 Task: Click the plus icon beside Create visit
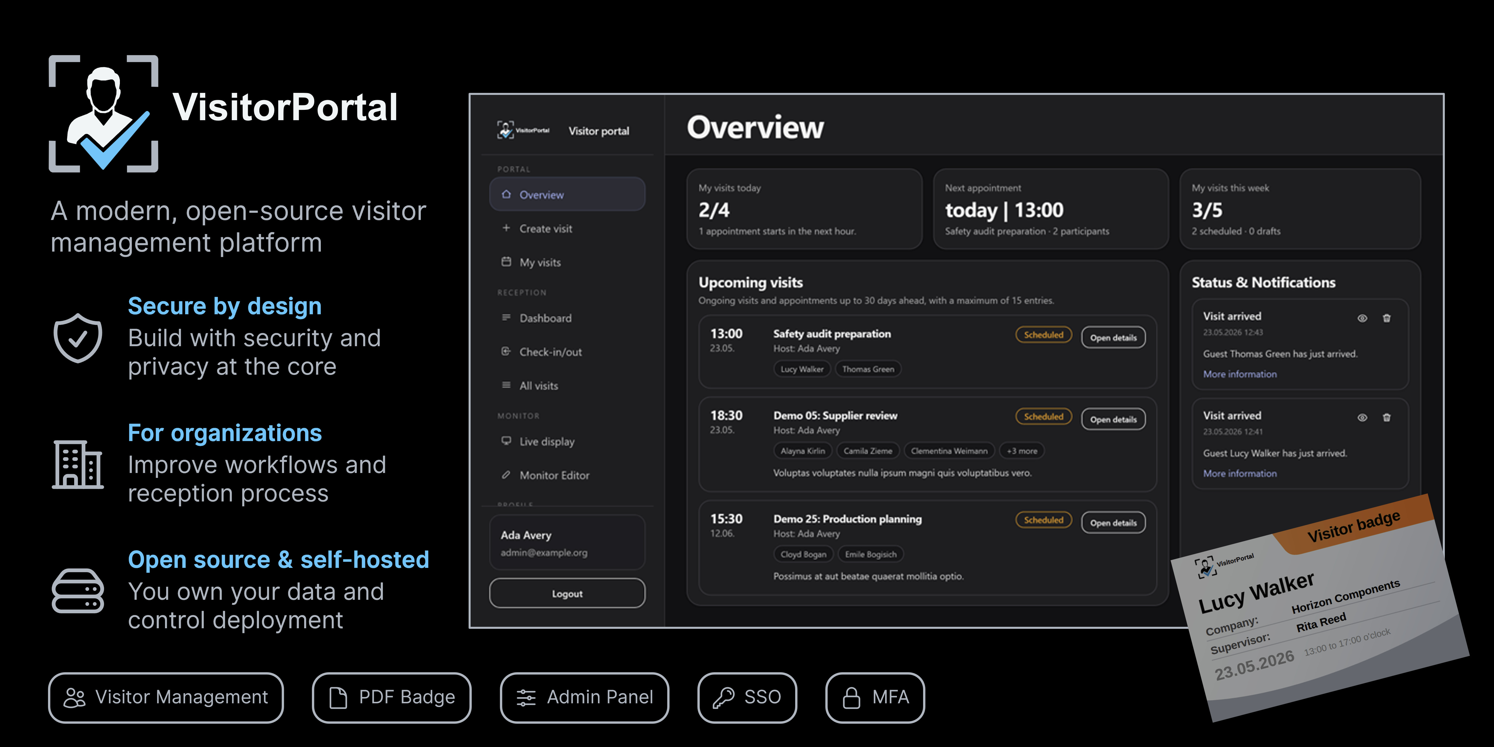[506, 228]
